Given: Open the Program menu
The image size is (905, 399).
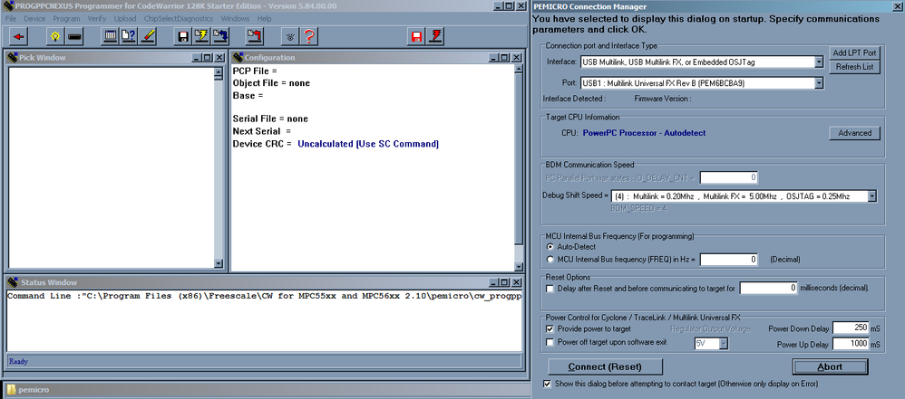Looking at the screenshot, I should click(66, 18).
